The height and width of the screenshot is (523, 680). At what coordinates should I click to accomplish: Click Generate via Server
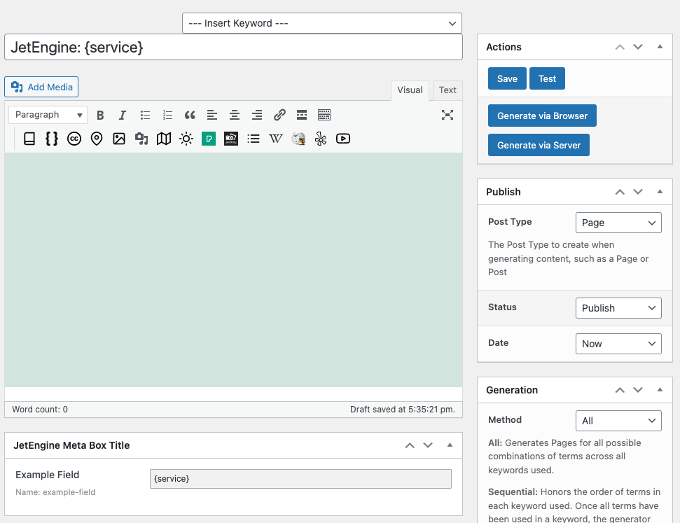click(539, 146)
